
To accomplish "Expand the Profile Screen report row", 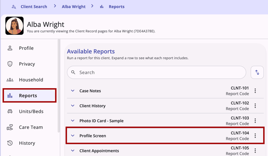I will pyautogui.click(x=73, y=136).
